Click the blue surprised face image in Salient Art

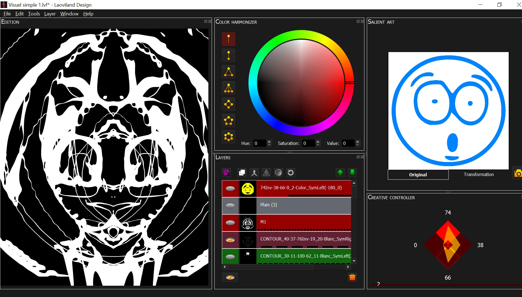[448, 110]
